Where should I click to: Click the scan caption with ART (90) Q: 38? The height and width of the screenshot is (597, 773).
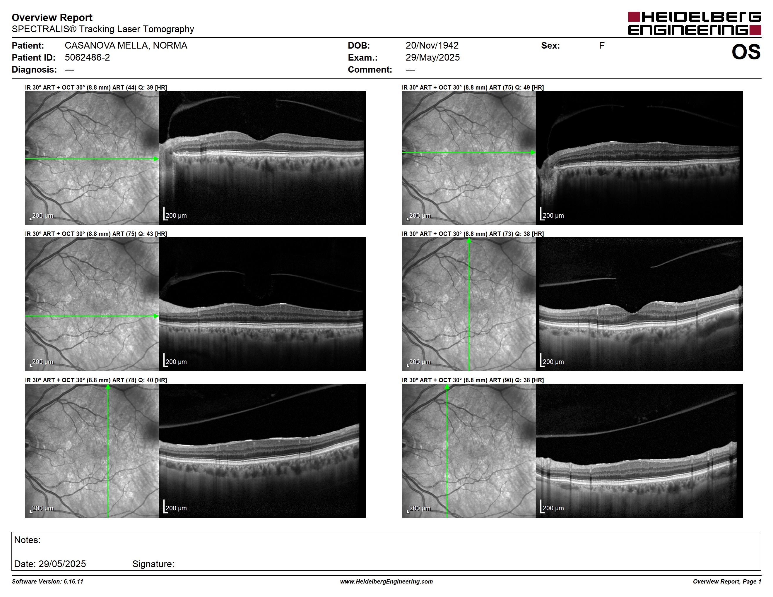[x=473, y=380]
